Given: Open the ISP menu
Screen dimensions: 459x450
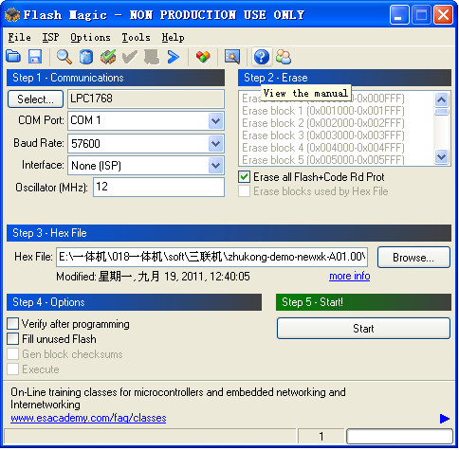Looking at the screenshot, I should point(50,37).
